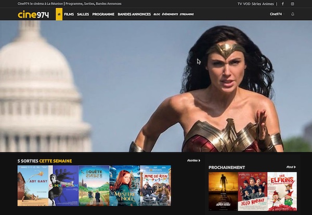Click the #sorties arrow link
The height and width of the screenshot is (215, 312).
tap(193, 161)
